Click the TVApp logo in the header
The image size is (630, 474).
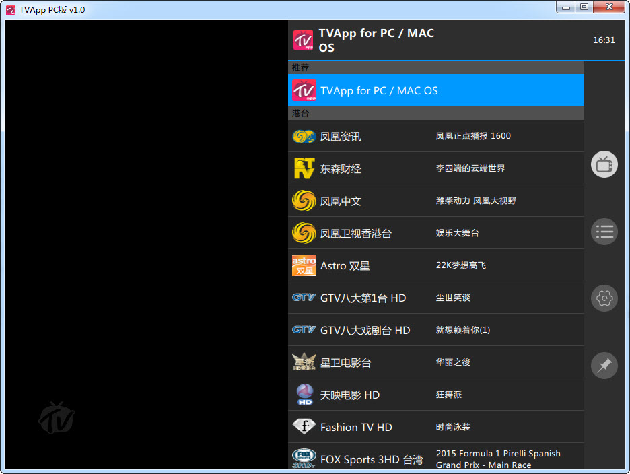[304, 40]
